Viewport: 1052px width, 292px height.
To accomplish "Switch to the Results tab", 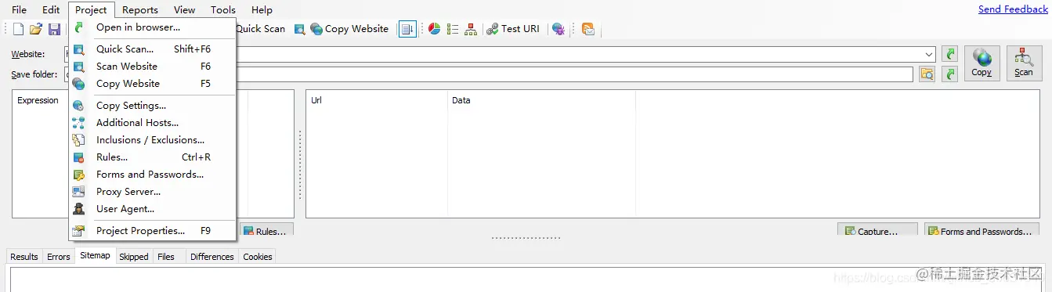I will [24, 257].
